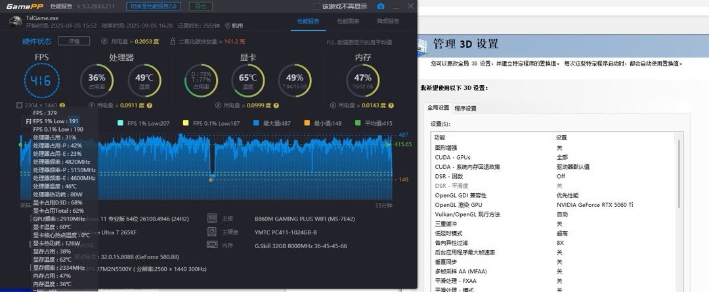Open the vertical sync setting value
The image size is (709, 292).
(x=559, y=261)
